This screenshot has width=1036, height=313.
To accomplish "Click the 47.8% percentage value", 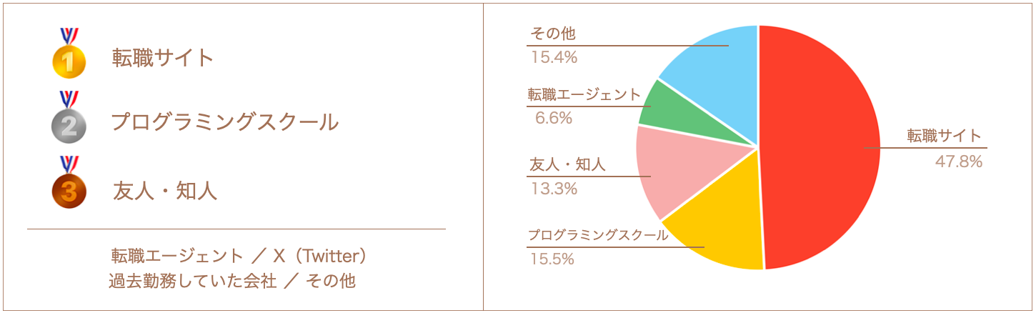I will tap(959, 162).
